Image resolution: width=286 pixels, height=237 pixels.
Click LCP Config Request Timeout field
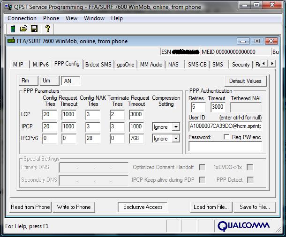pyautogui.click(x=69, y=114)
